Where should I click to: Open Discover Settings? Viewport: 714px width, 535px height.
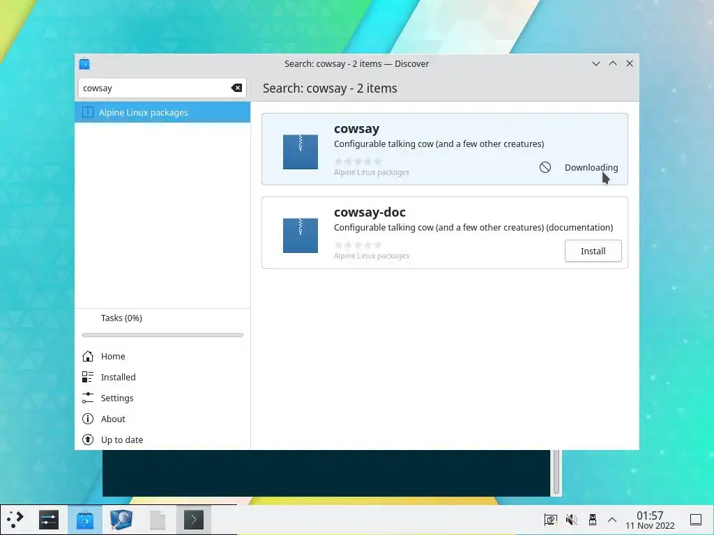click(x=162, y=398)
